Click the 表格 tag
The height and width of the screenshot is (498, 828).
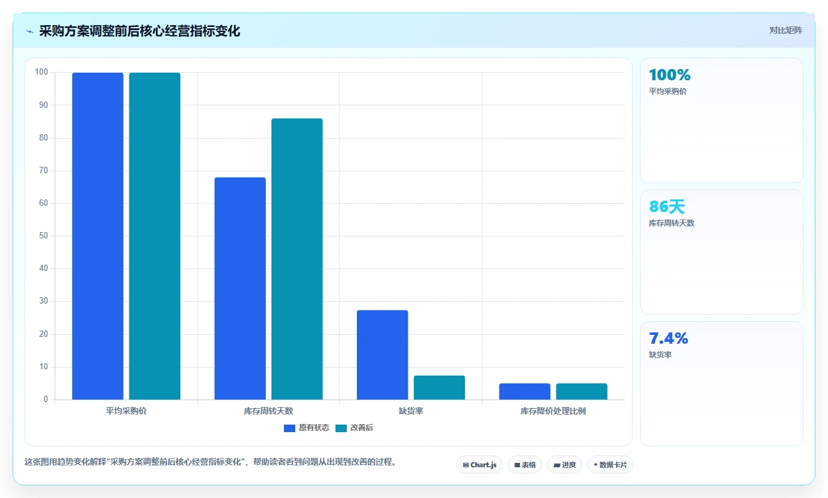coord(525,465)
